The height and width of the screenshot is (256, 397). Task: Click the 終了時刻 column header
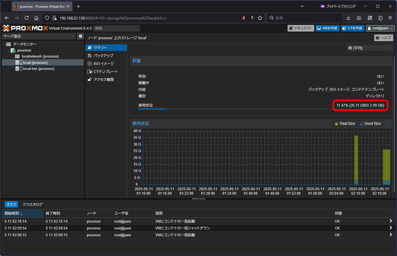point(63,213)
